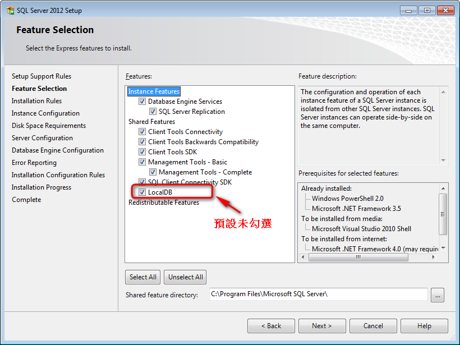Screen dimensions: 460x345
Task: Click Instance Configuration step
Action: 45,113
